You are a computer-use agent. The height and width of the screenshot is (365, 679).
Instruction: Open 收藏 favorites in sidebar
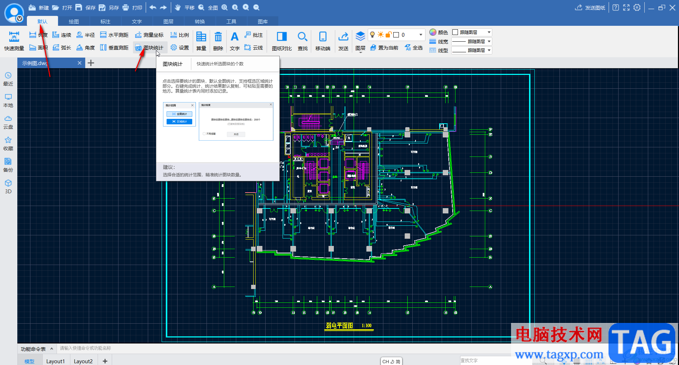click(x=8, y=144)
